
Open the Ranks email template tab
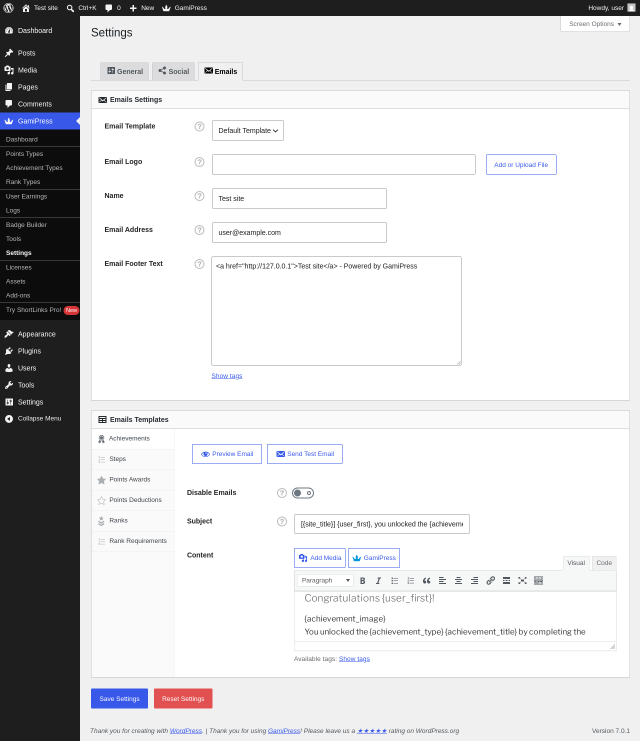[x=133, y=520]
